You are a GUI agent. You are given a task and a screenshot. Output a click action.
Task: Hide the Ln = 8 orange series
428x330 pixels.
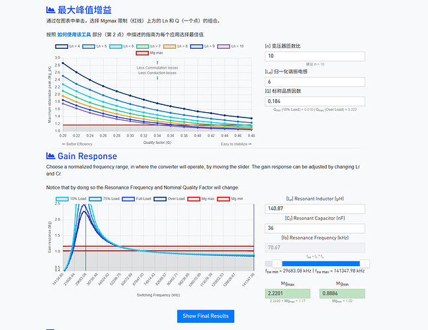176,47
